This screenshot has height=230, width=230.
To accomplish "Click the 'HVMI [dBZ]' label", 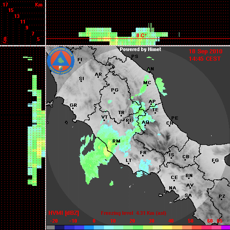I will point(63,213).
